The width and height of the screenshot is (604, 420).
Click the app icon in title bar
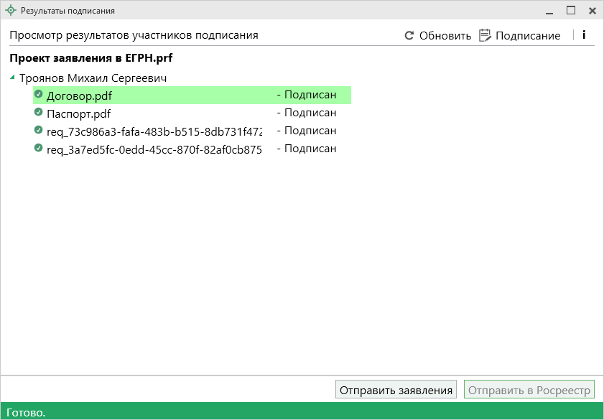[x=10, y=11]
